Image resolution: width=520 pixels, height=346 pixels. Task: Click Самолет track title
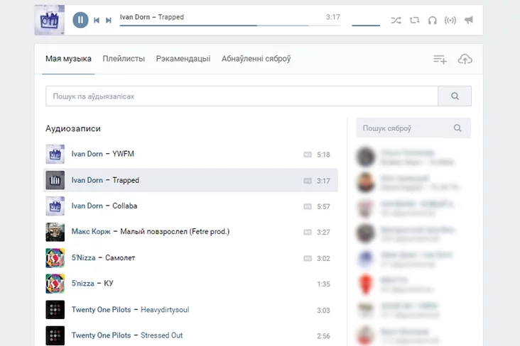tap(120, 257)
